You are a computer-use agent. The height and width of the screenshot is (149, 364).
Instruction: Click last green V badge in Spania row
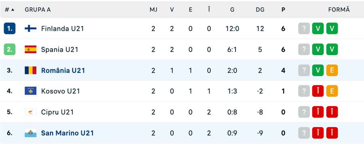tap(332, 49)
